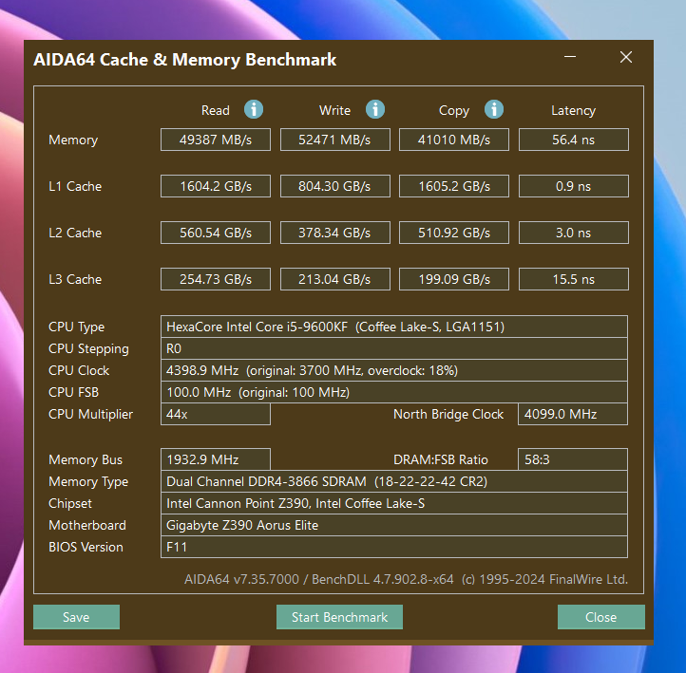
Task: Click the Close button at bottom
Action: point(601,617)
